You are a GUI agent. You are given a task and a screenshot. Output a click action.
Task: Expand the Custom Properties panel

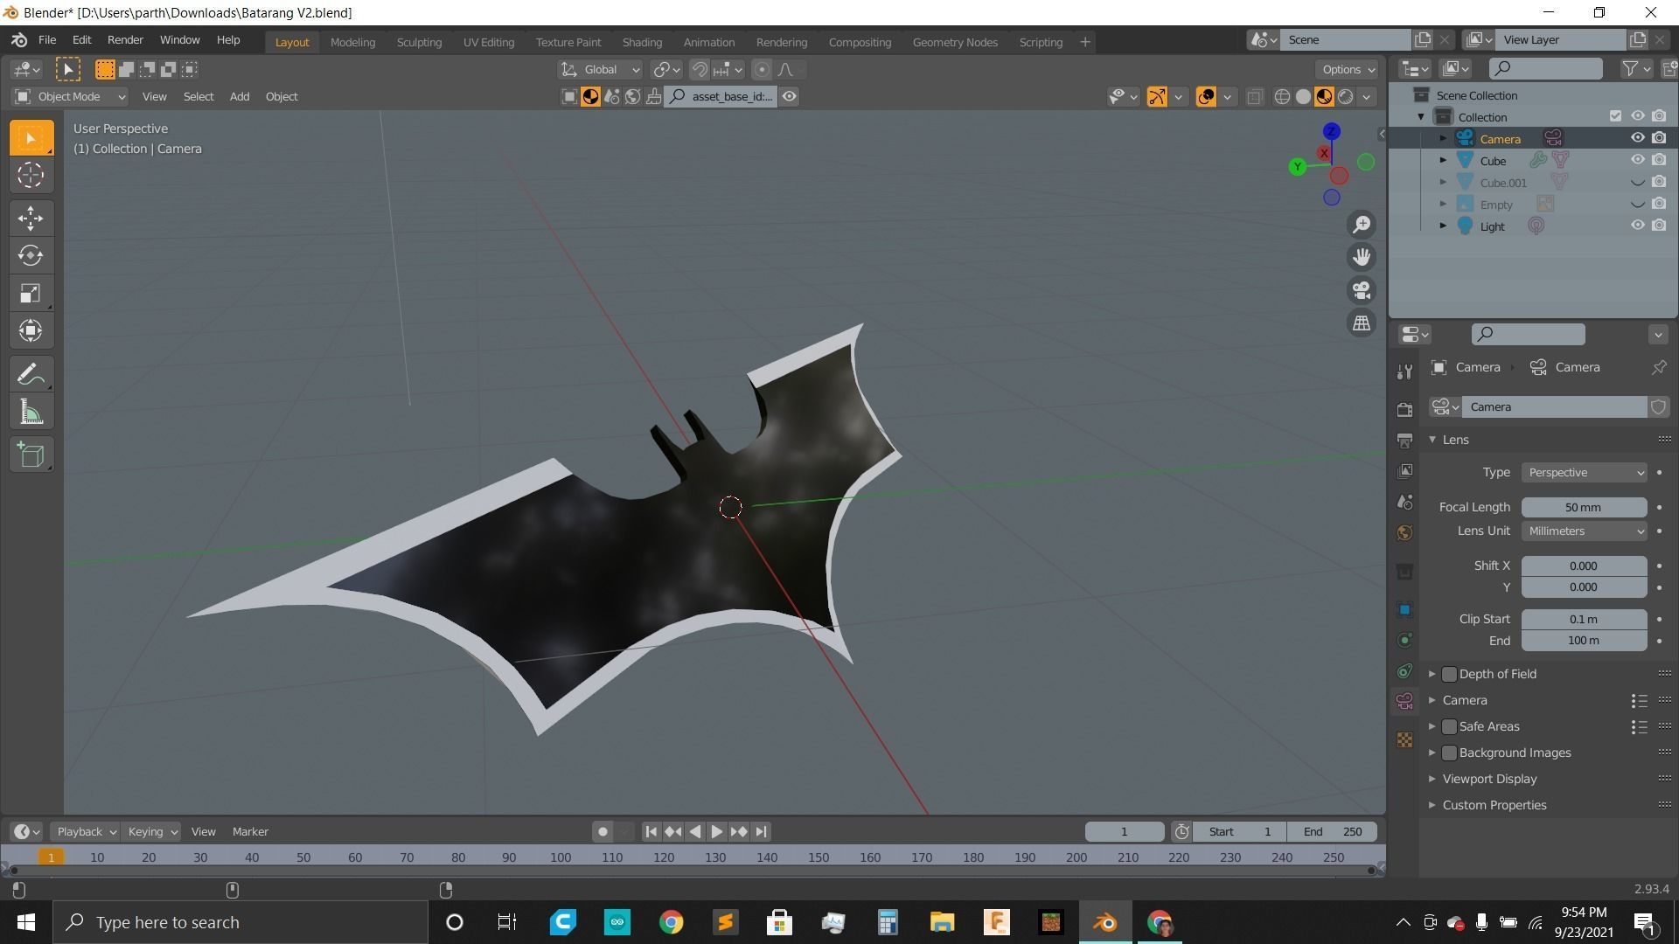pos(1494,805)
